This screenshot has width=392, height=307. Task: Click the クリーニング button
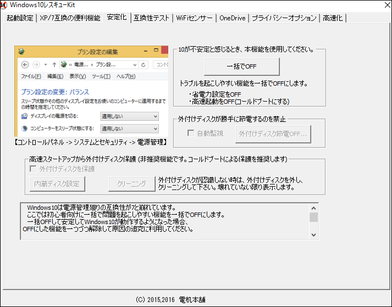tap(132, 184)
